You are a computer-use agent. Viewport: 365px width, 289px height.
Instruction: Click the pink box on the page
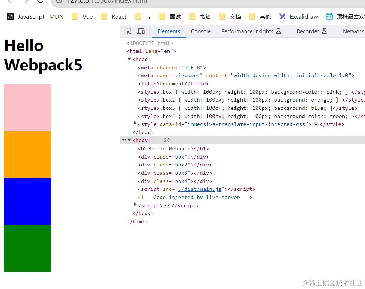[27, 108]
